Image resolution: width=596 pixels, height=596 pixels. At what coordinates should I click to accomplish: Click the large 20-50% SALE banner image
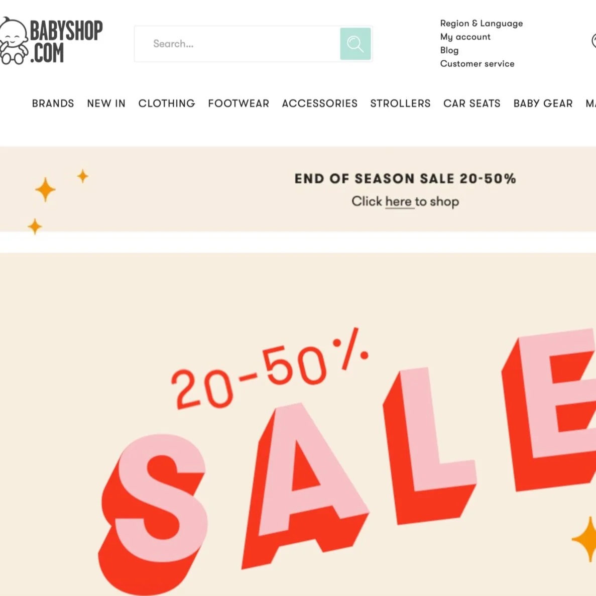[x=298, y=424]
